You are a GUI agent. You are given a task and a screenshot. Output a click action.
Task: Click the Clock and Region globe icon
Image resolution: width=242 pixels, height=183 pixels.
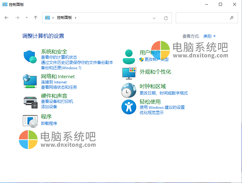click(129, 90)
